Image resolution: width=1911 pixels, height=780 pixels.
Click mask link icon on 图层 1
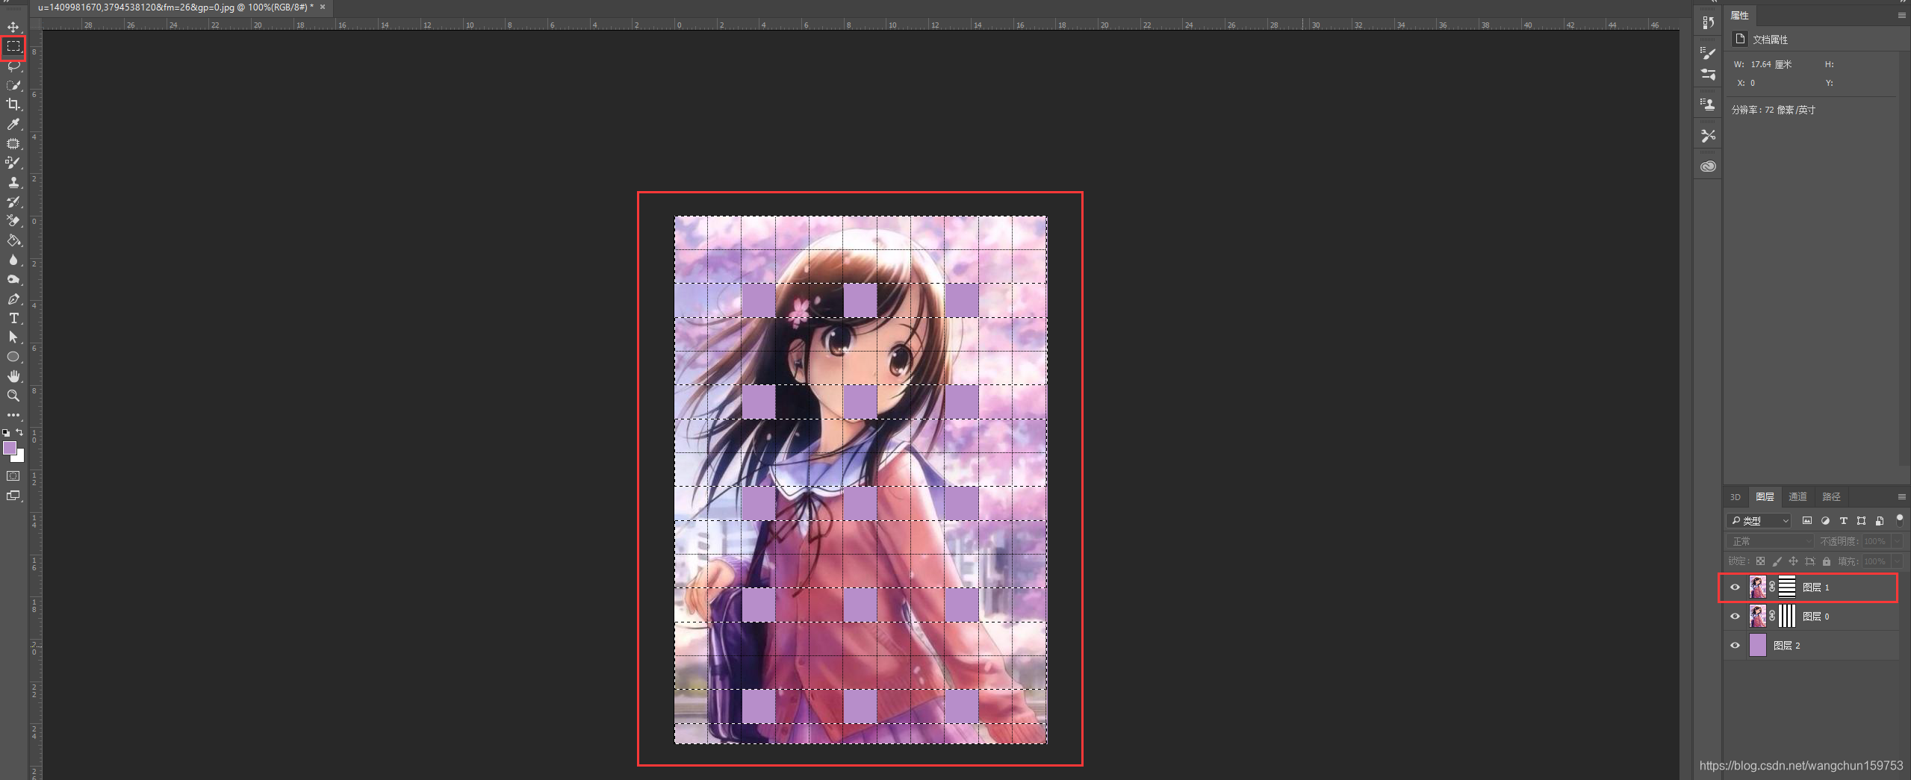tap(1772, 587)
